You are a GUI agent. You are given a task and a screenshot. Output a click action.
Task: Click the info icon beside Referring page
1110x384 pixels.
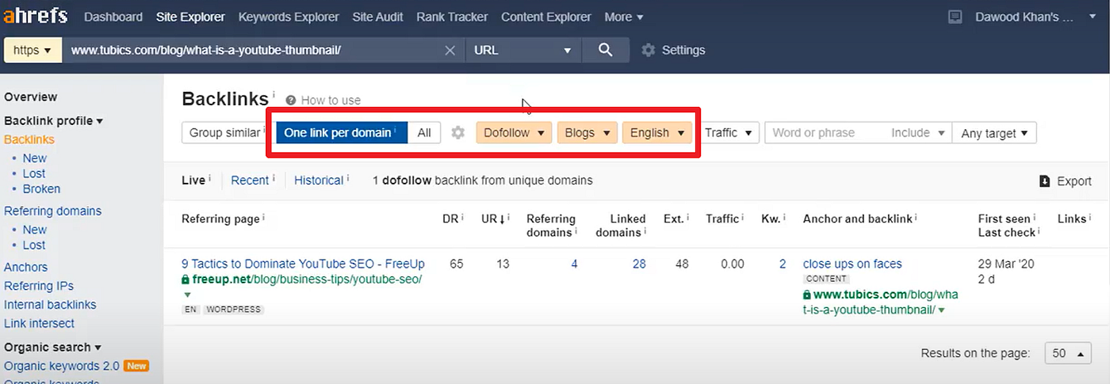(x=263, y=217)
